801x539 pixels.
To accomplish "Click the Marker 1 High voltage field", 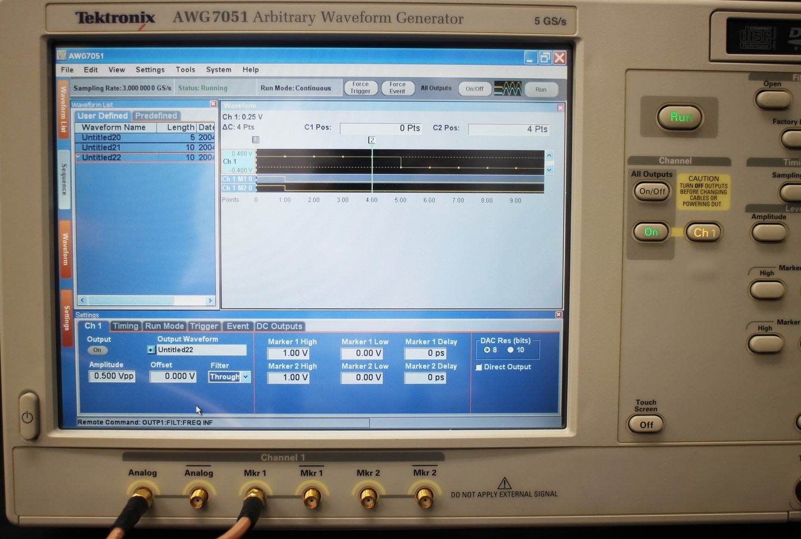I will (289, 353).
